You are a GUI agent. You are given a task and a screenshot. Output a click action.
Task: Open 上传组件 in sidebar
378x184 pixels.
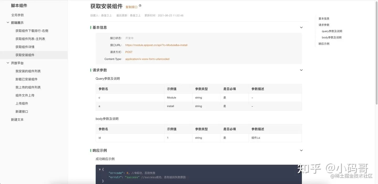tap(22, 104)
